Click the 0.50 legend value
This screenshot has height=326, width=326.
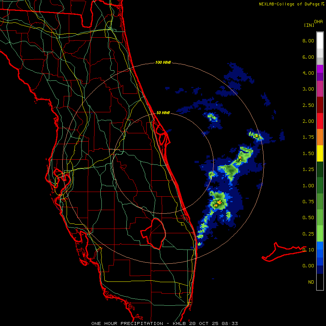[x=308, y=218]
